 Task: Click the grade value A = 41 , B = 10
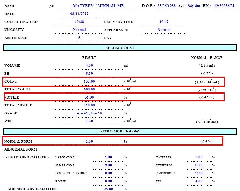pyautogui.click(x=89, y=113)
